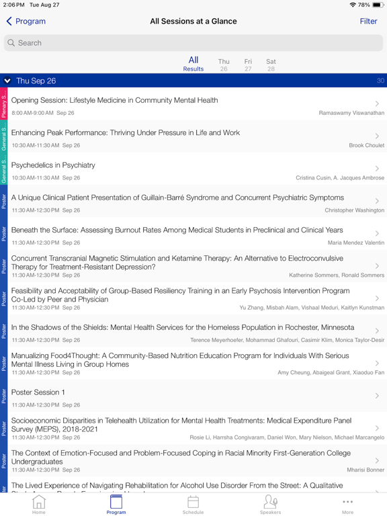Tap the session count 30 in header
The height and width of the screenshot is (516, 387).
click(x=380, y=81)
